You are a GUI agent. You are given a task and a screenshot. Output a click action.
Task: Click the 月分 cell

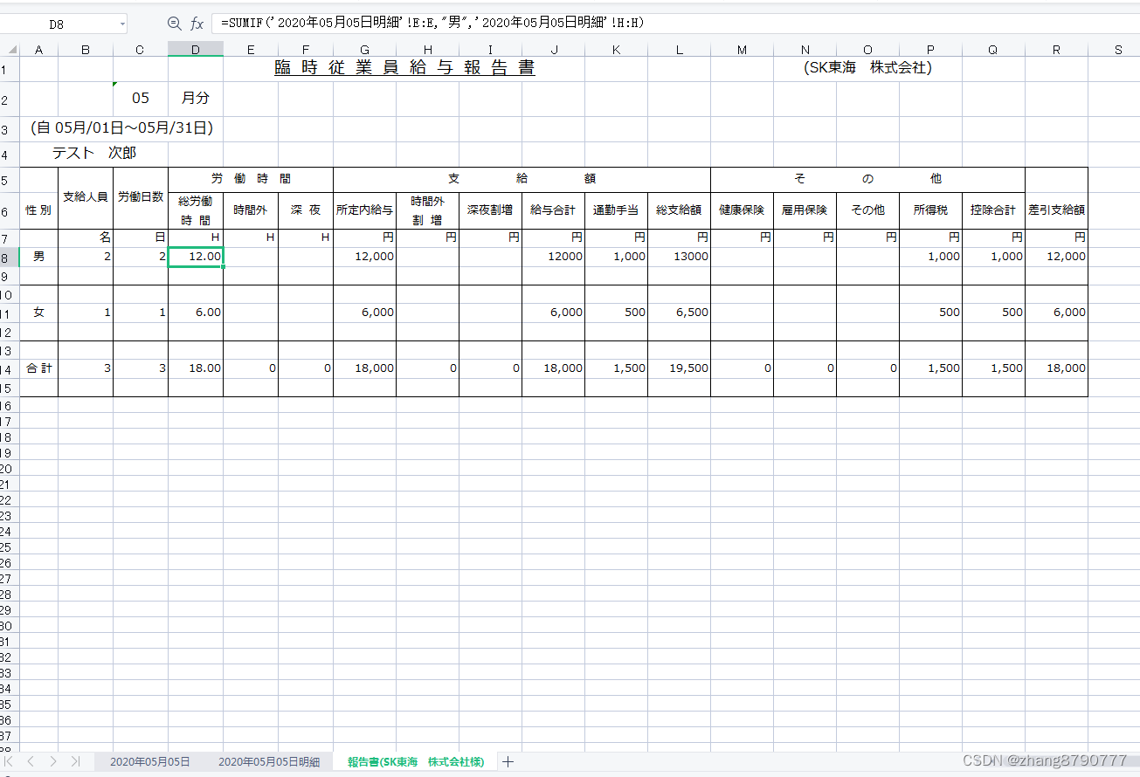196,98
